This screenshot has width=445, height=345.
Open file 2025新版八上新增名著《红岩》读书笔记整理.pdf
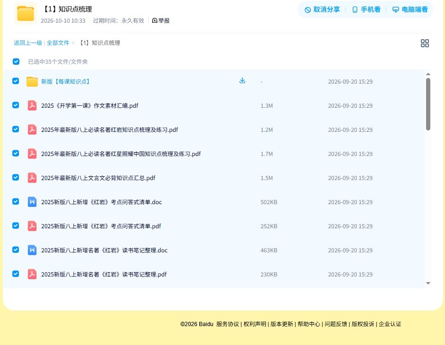pos(104,274)
